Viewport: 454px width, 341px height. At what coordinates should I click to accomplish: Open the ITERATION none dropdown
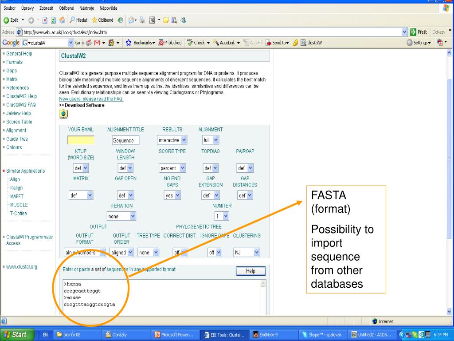[121, 216]
